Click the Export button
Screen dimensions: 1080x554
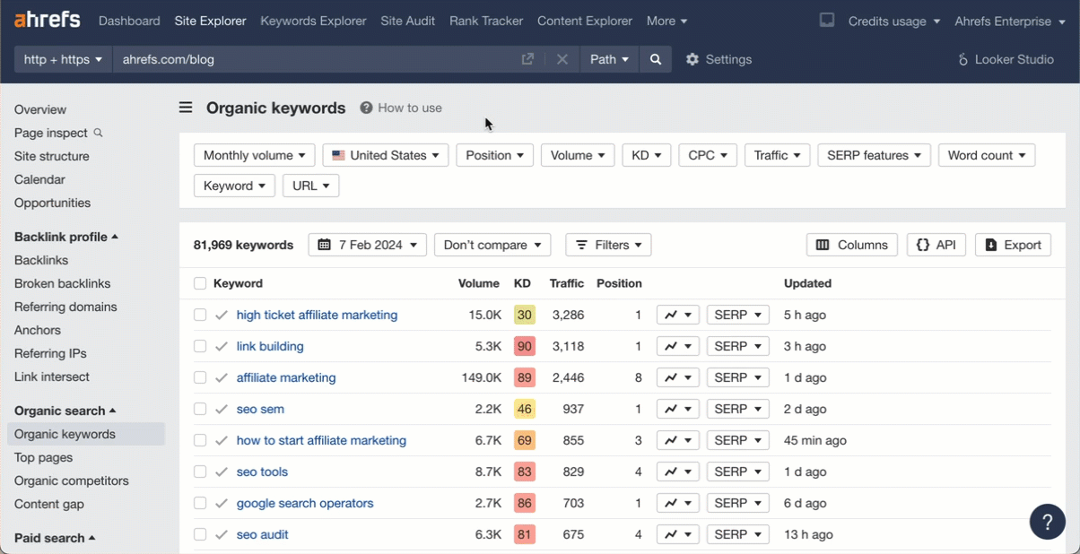pos(1012,245)
